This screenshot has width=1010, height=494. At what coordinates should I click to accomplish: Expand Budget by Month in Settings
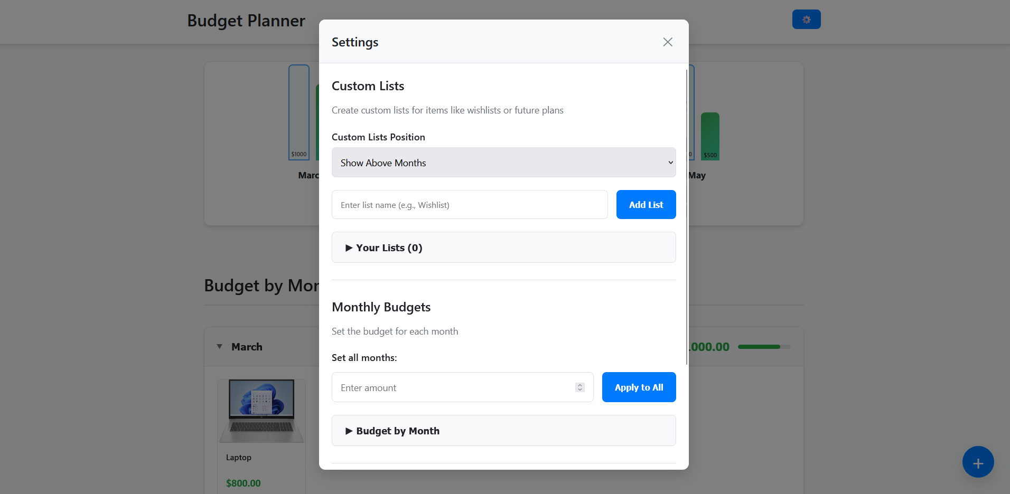(503, 431)
